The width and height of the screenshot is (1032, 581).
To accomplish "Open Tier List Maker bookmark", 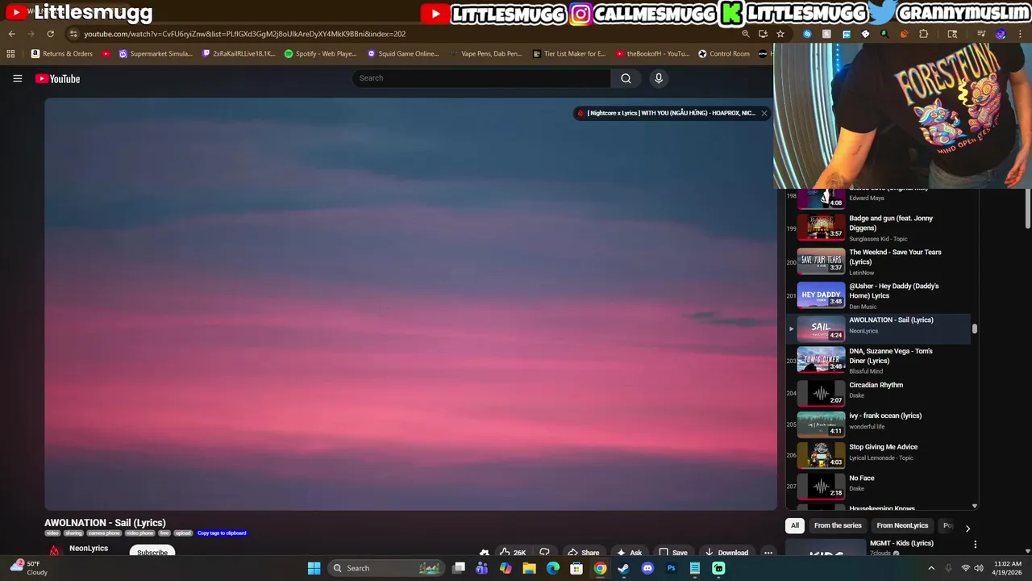I will pos(569,54).
